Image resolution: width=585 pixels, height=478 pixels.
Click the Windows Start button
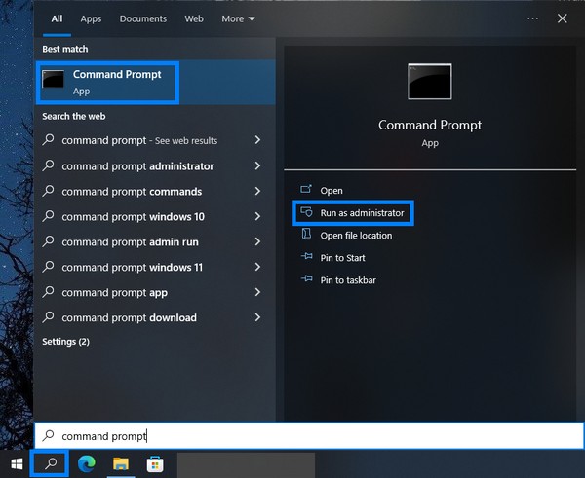(x=17, y=464)
